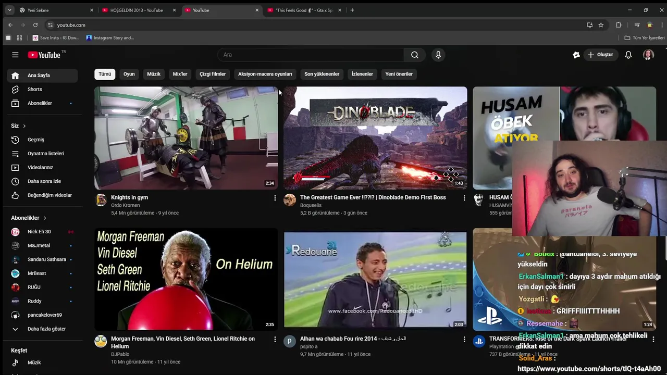The image size is (667, 375).
Task: Open more options for Dinoblade video
Action: (x=464, y=198)
